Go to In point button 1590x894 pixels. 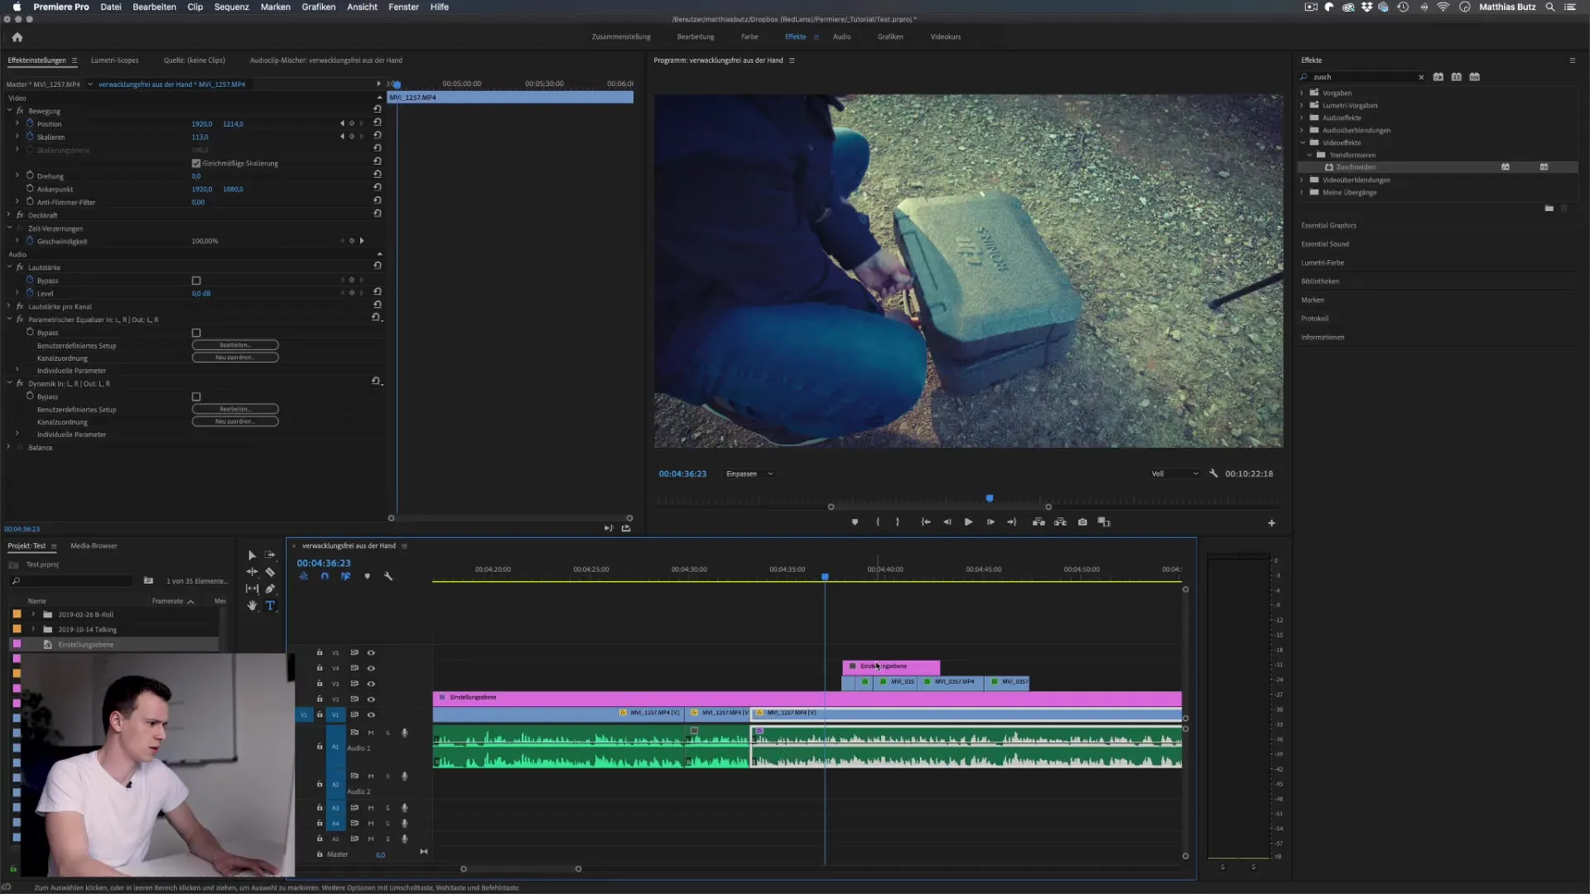[x=925, y=522]
